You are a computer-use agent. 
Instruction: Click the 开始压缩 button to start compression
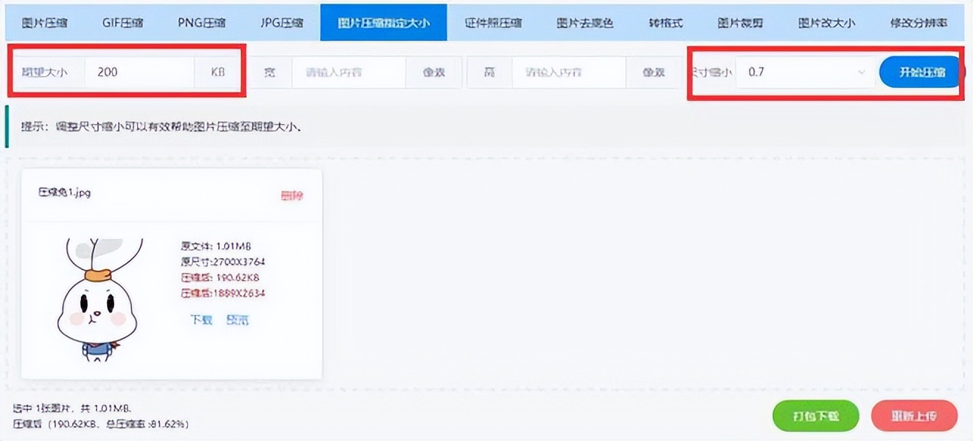click(919, 72)
